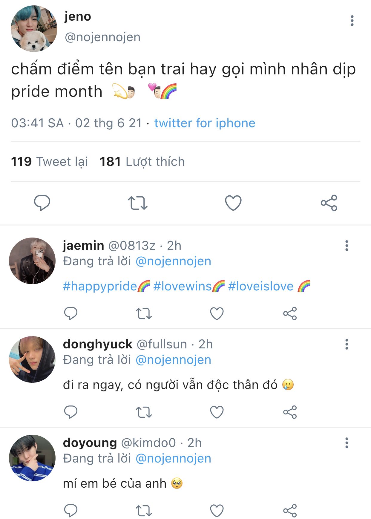Image resolution: width=371 pixels, height=519 pixels.
Task: Retweet jaemin's hashtag reply
Action: click(144, 313)
